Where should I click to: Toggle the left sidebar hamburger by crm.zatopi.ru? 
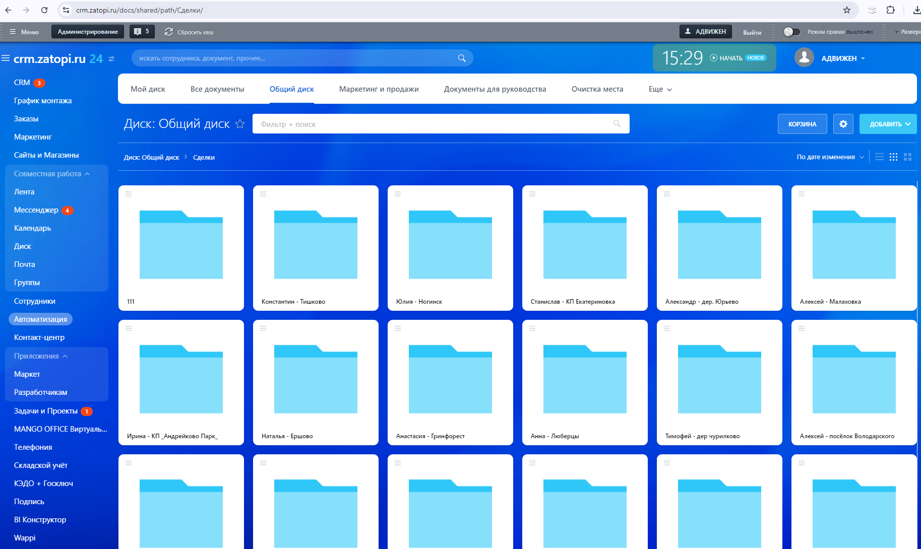coord(6,58)
